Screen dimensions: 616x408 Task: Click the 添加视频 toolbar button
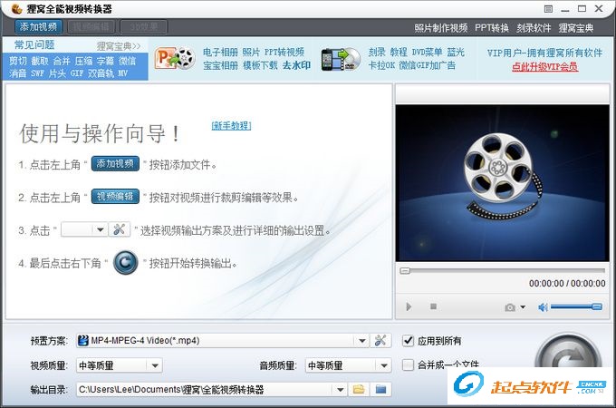point(38,27)
